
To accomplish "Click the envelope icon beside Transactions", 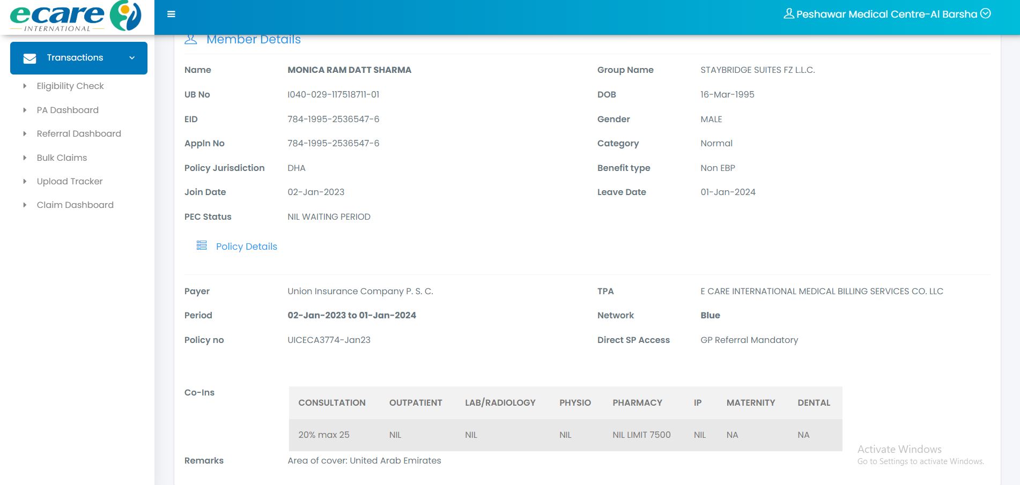I will pyautogui.click(x=30, y=58).
